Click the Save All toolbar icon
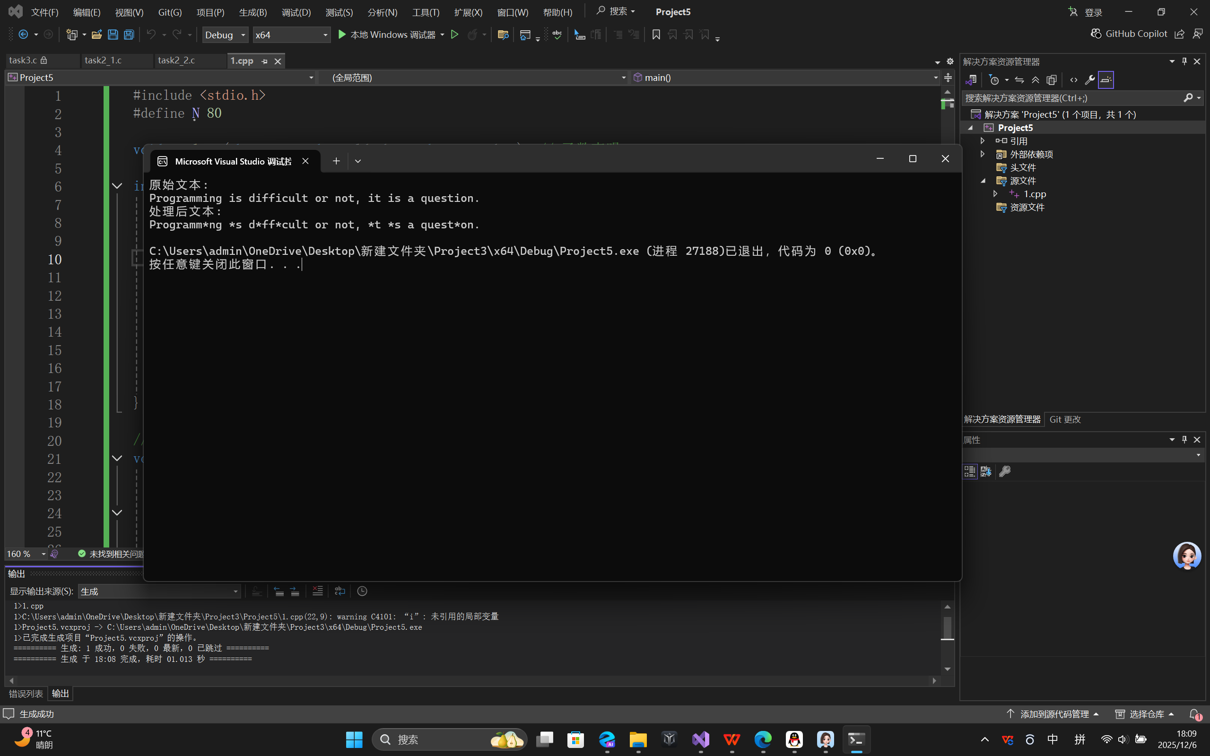1210x756 pixels. [129, 35]
